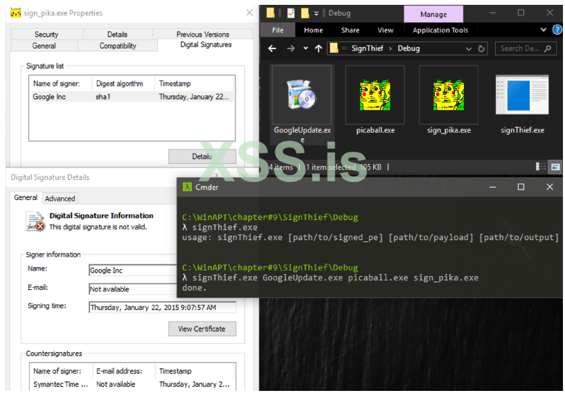The height and width of the screenshot is (393, 565).
Task: Close the sign_pika.exe Properties dialog
Action: pos(249,12)
